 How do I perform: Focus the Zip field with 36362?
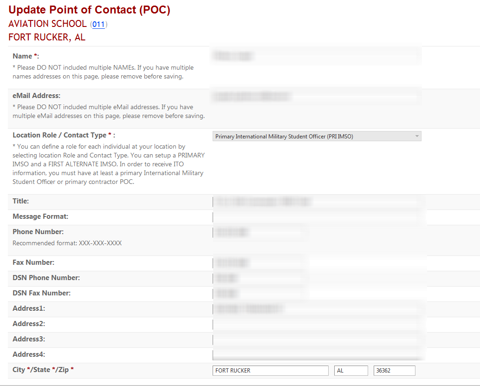click(x=394, y=371)
